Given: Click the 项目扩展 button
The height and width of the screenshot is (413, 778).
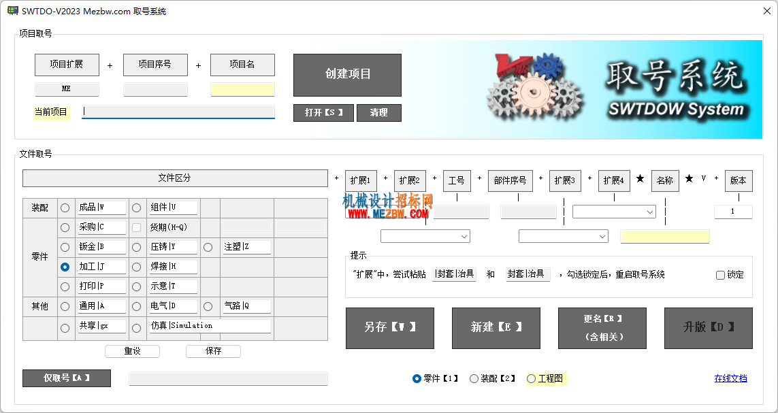Looking at the screenshot, I should pyautogui.click(x=67, y=65).
